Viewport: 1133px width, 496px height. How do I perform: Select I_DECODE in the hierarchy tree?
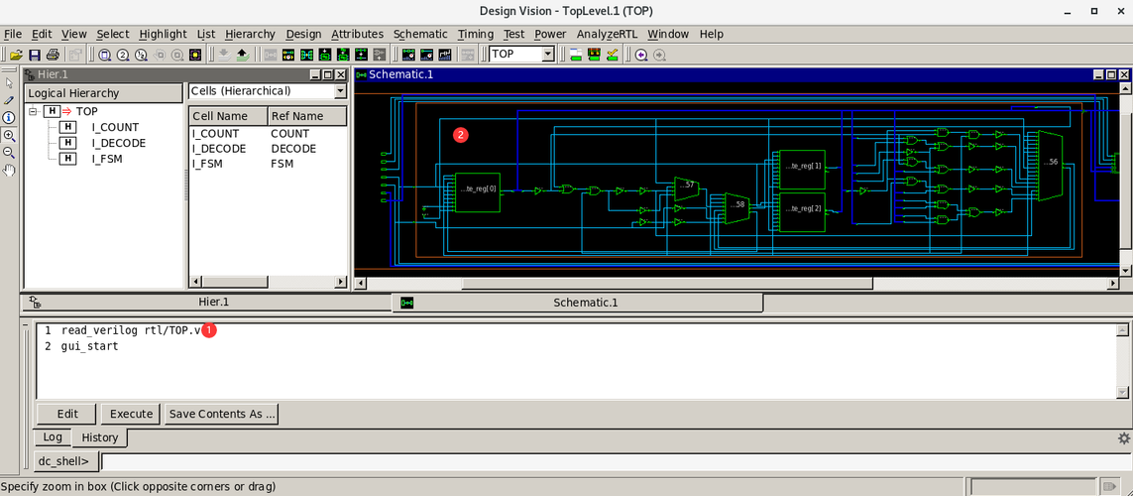(119, 143)
